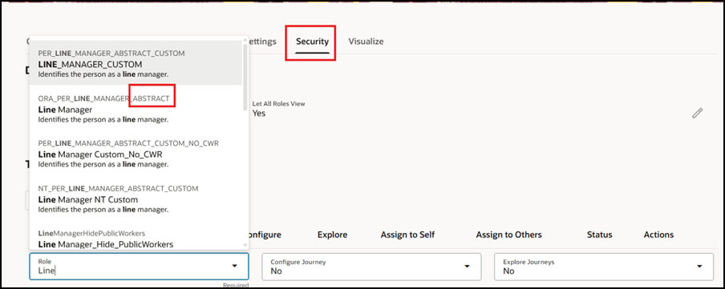Click the Explore column header

point(332,235)
